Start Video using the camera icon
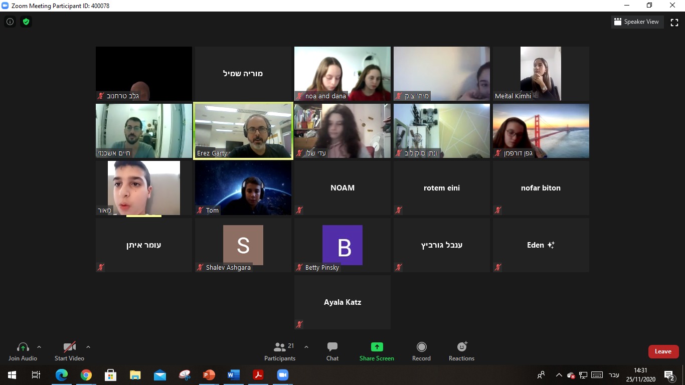 69,347
